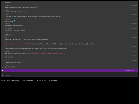Click message 'idk if i told u but imma go'
The image size is (139, 104).
(x=27, y=39)
